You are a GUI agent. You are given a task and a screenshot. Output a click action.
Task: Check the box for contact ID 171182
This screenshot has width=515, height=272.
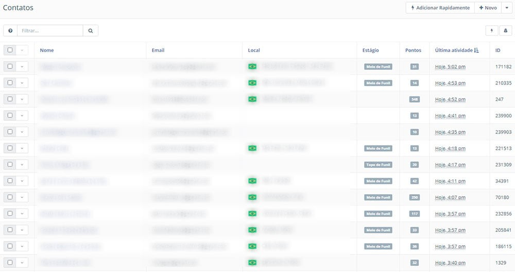click(10, 66)
